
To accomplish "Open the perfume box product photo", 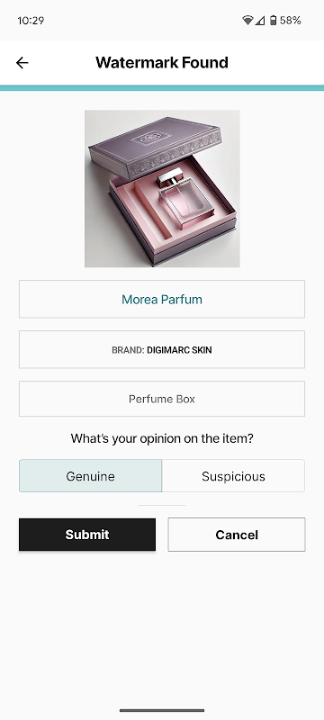I will click(162, 188).
